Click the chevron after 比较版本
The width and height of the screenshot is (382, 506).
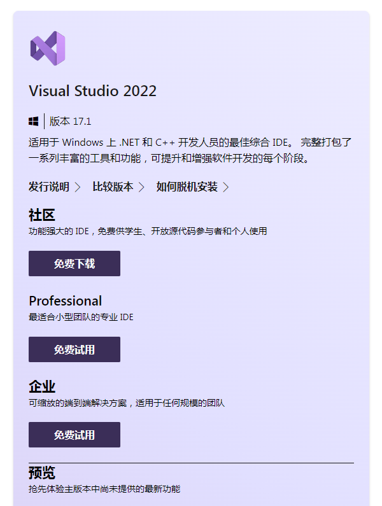tap(141, 187)
